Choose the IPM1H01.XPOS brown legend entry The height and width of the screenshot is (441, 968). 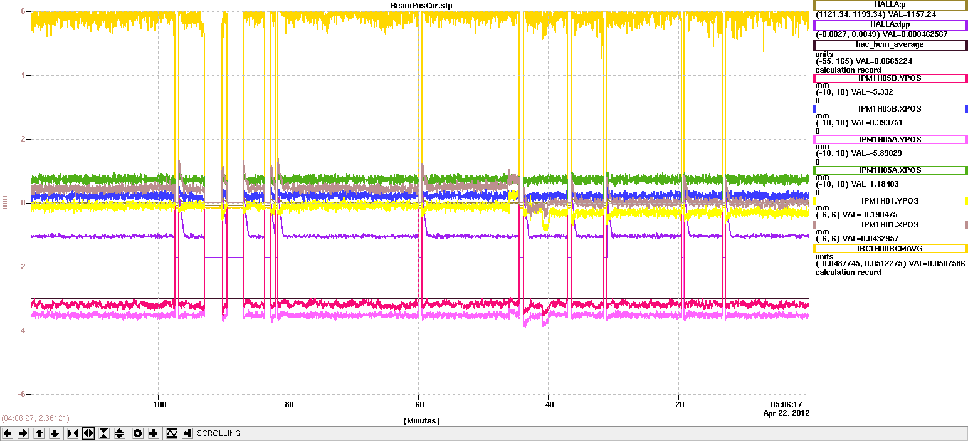point(890,225)
